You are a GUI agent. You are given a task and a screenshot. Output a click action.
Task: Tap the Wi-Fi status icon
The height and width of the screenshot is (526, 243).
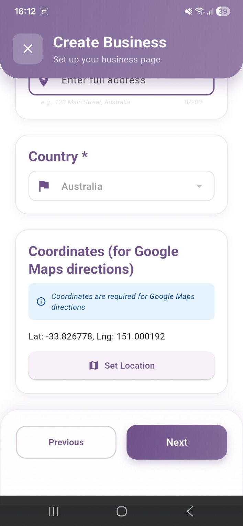pos(199,11)
